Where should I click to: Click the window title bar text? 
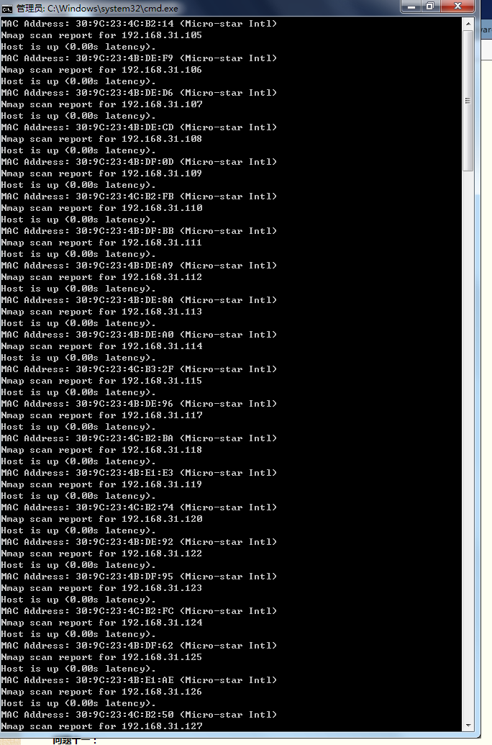pyautogui.click(x=97, y=9)
